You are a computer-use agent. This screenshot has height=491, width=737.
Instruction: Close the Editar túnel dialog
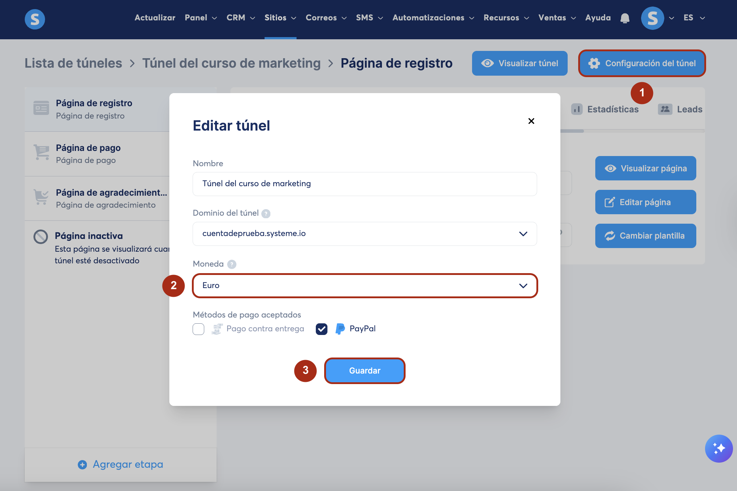point(531,121)
